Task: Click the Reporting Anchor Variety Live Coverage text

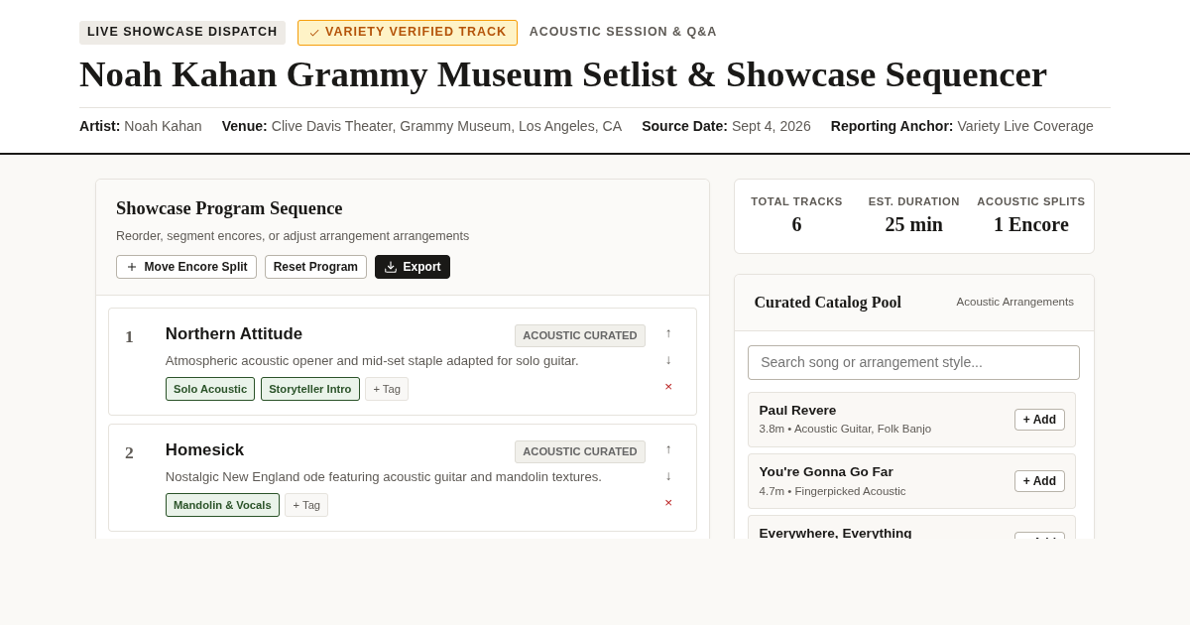Action: (962, 126)
